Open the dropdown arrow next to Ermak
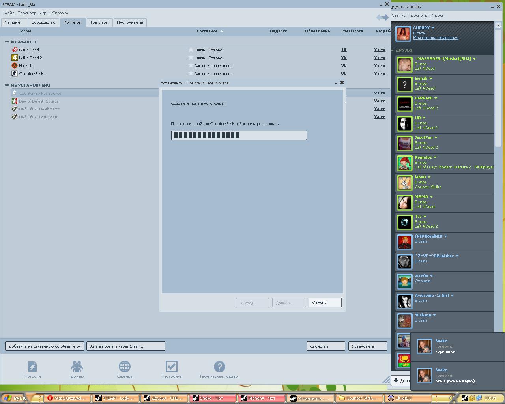 [x=430, y=79]
